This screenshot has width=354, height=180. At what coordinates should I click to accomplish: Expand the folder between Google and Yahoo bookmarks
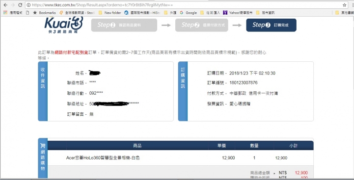(210, 13)
